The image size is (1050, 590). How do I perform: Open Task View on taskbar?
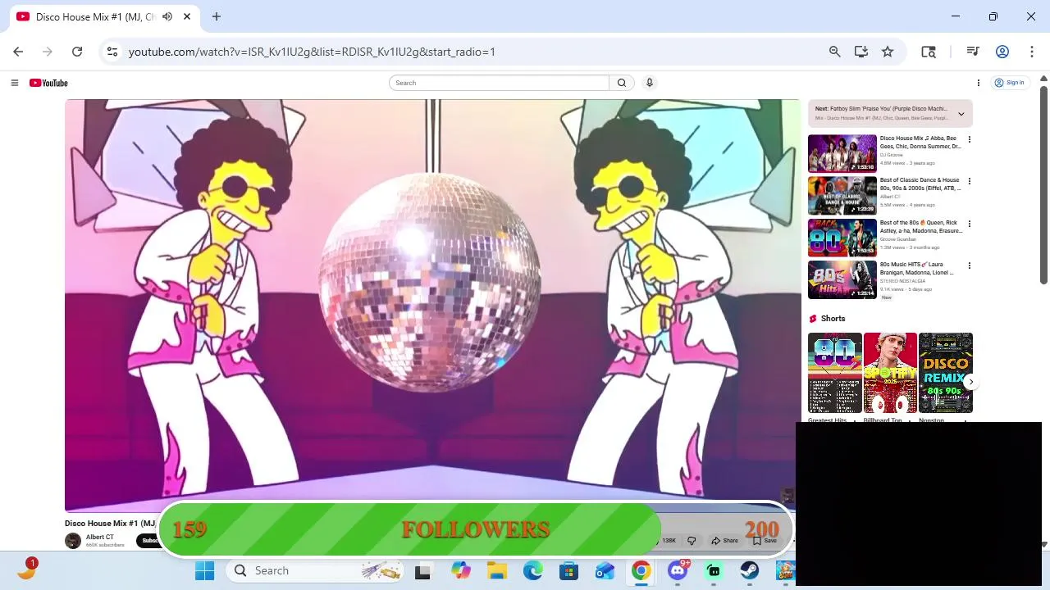tap(422, 571)
